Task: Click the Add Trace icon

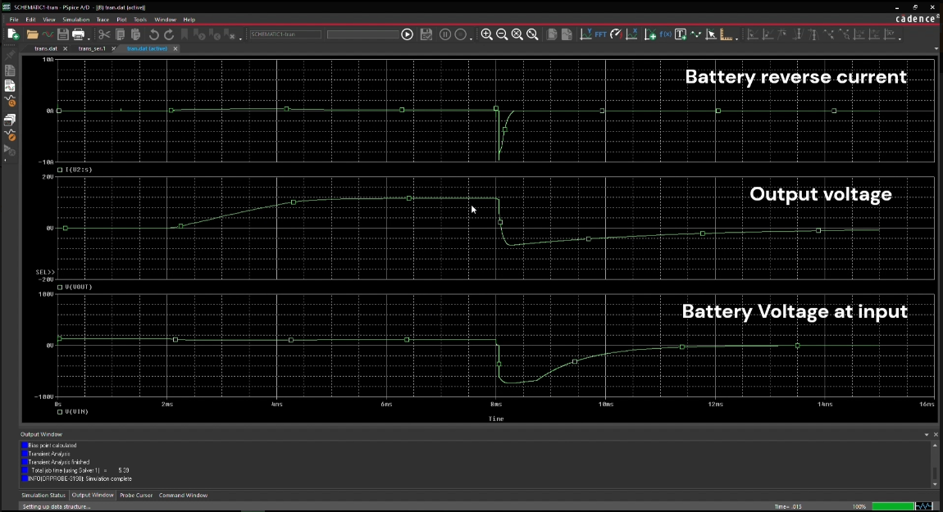Action: click(649, 34)
